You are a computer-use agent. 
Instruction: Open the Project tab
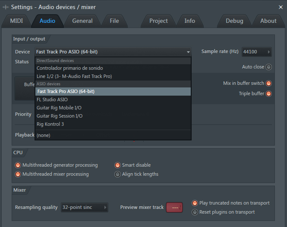click(158, 21)
